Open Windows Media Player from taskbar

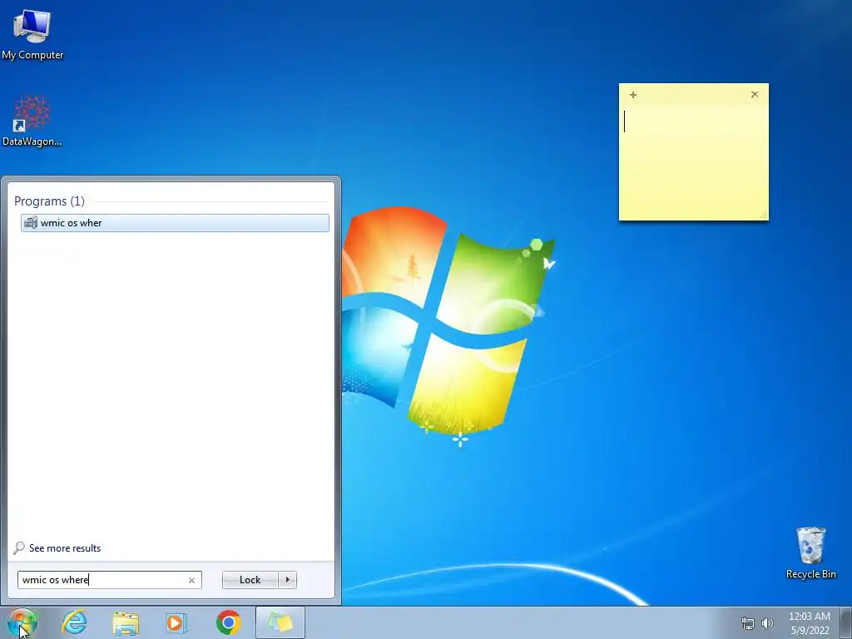click(176, 622)
